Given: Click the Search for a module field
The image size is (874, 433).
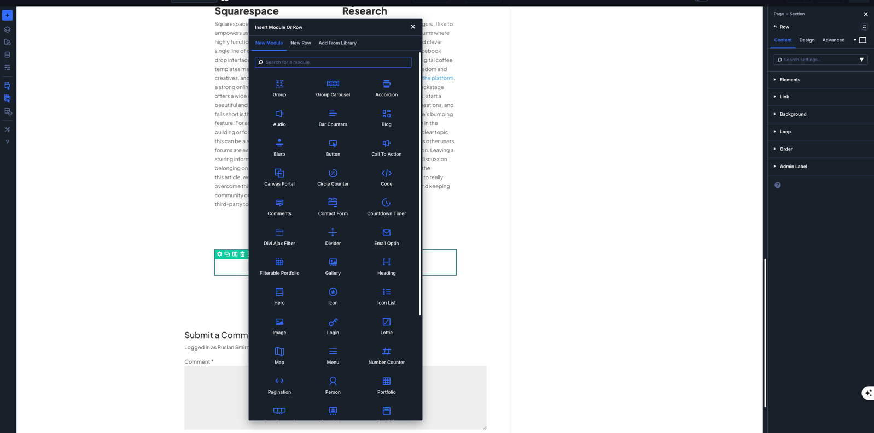Looking at the screenshot, I should (x=333, y=62).
